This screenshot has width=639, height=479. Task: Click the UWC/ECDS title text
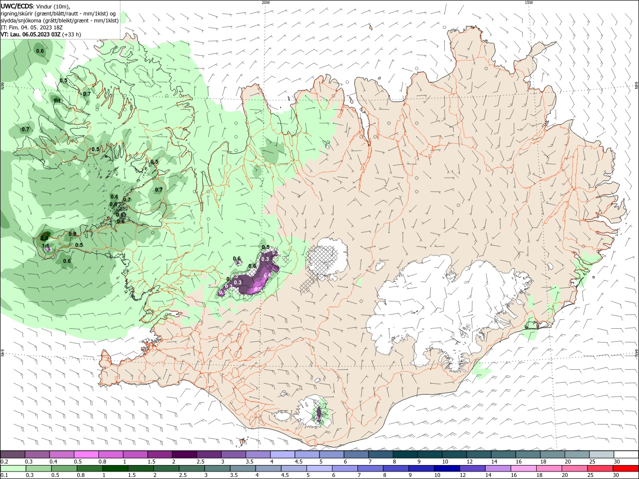click(x=17, y=6)
